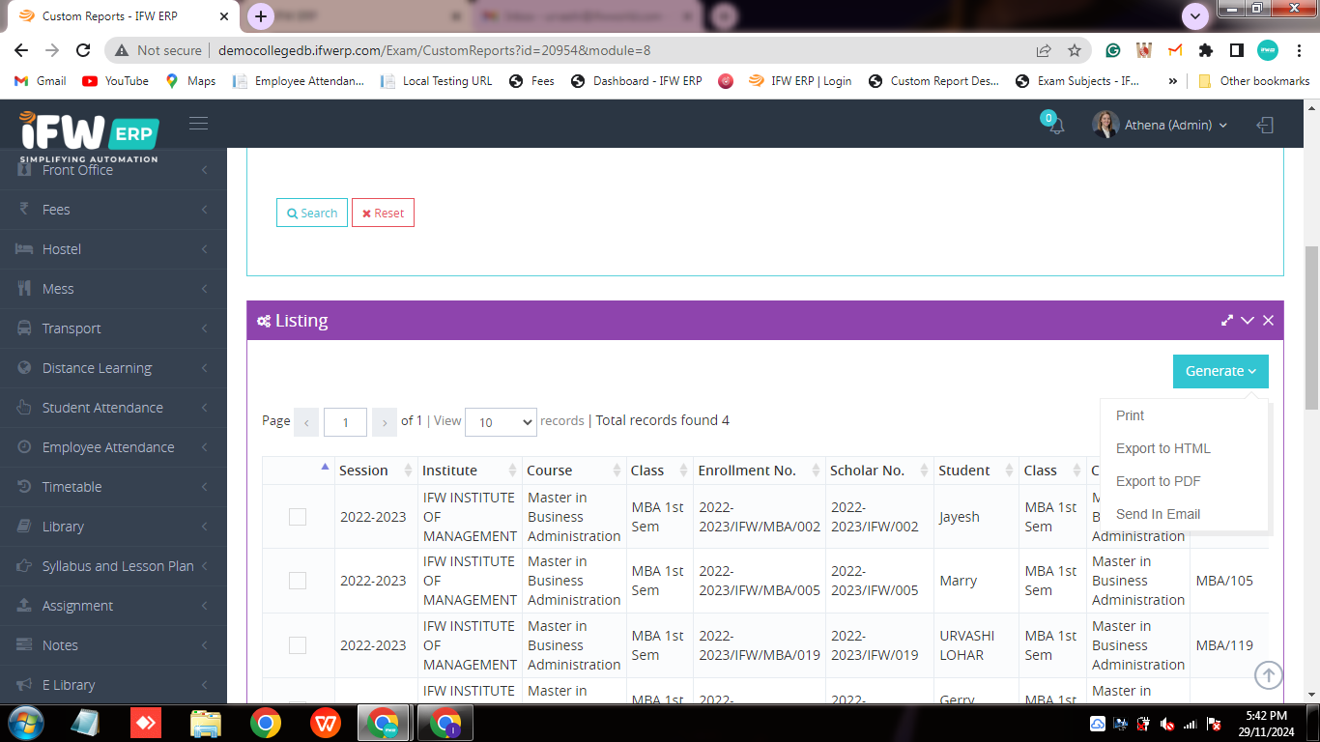This screenshot has width=1320, height=742.
Task: Click the Reset button
Action: coord(383,213)
